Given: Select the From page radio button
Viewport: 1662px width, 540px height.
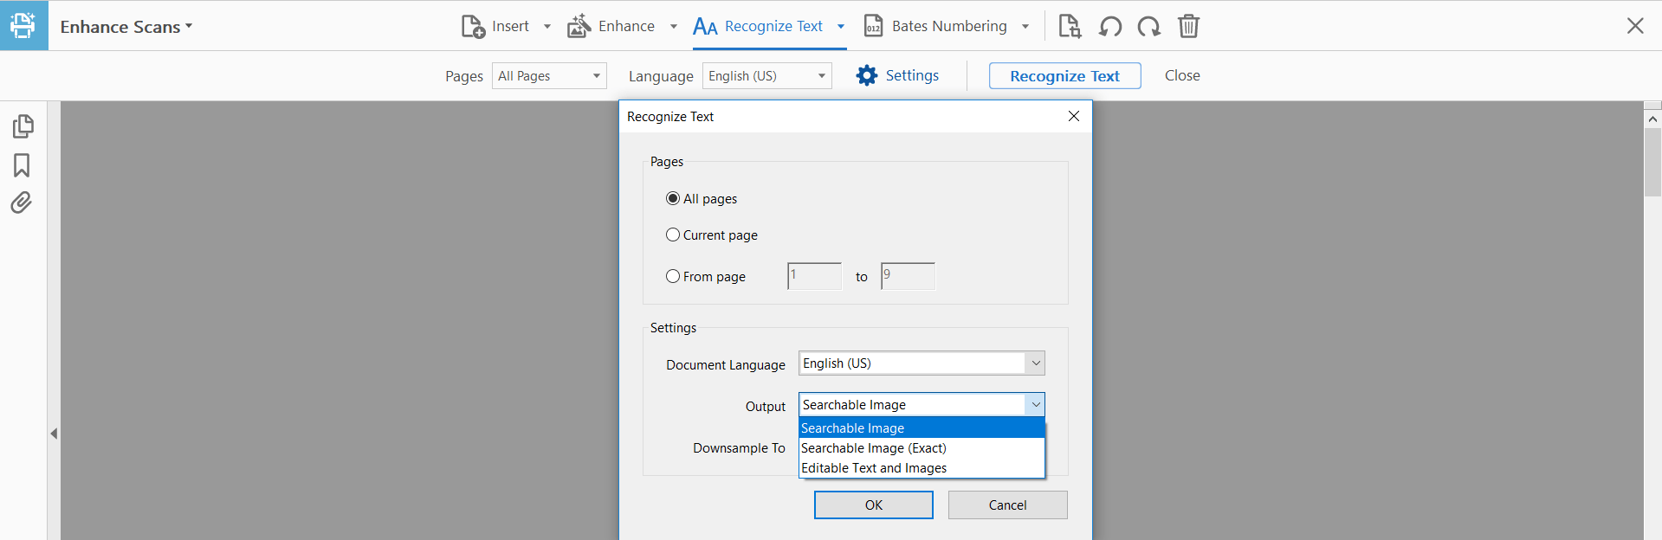Looking at the screenshot, I should 673,276.
